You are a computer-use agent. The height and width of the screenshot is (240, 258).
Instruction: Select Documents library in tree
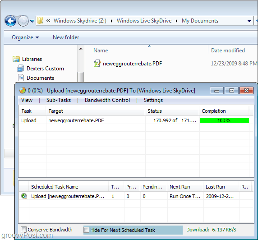(x=40, y=78)
